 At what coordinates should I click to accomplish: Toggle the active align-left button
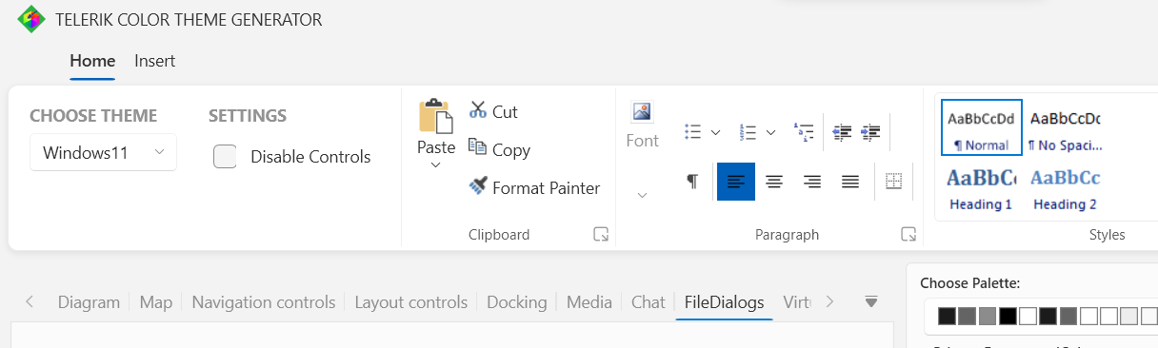pos(736,182)
